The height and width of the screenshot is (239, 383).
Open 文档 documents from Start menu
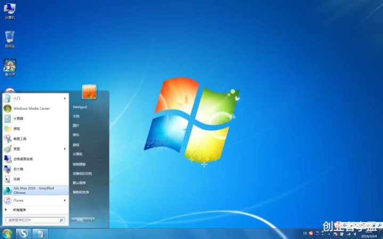[76, 116]
